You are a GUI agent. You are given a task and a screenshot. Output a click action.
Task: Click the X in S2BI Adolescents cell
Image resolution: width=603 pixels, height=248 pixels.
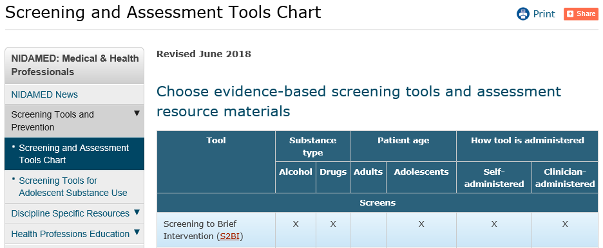(421, 224)
